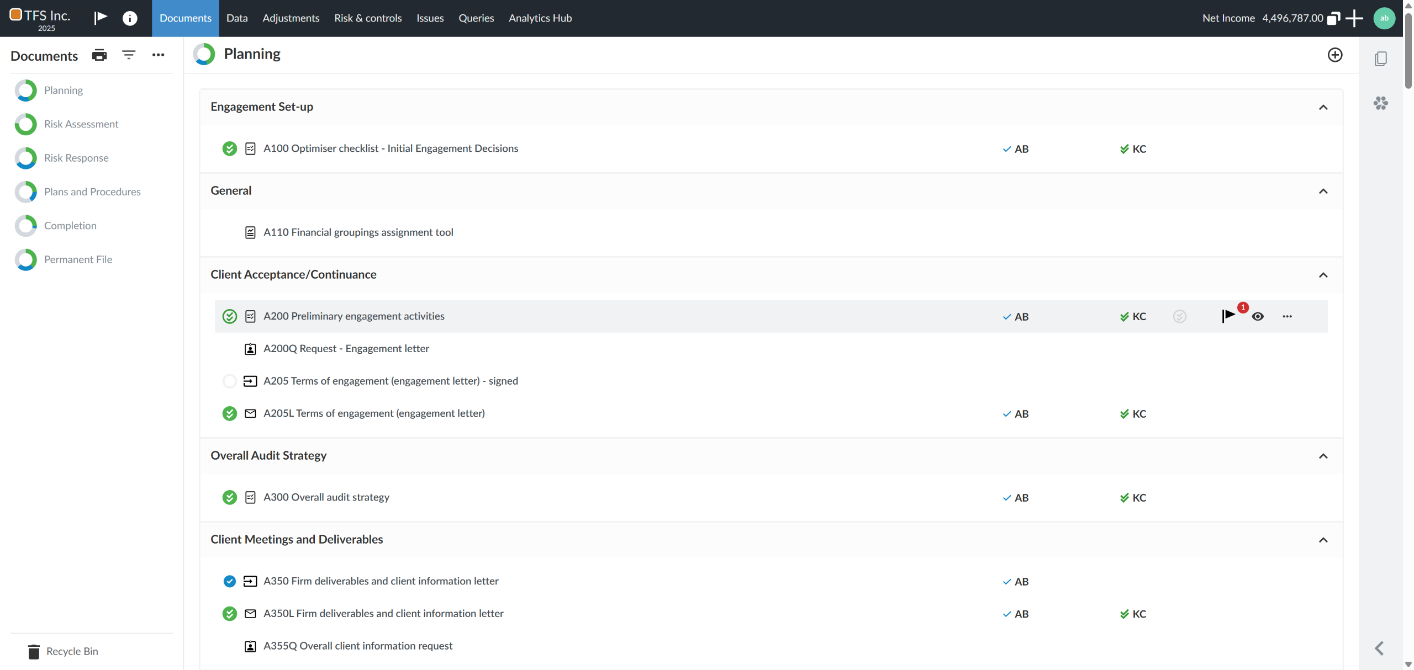Open the issue flag on A200 row
Image resolution: width=1414 pixels, height=670 pixels.
click(1228, 316)
